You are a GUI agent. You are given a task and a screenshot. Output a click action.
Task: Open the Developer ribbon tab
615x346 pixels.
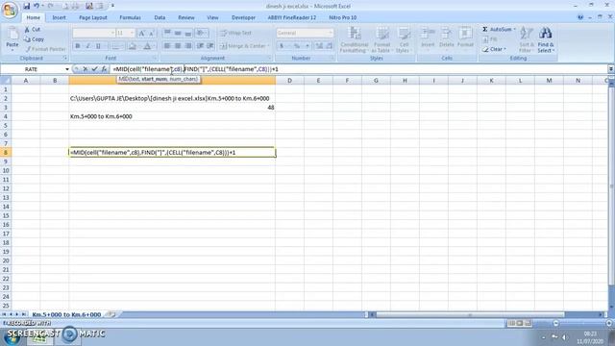tap(243, 17)
